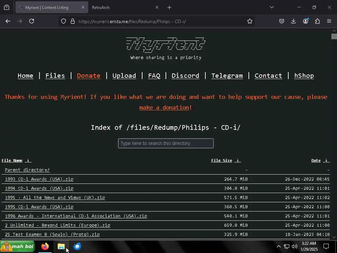The image size is (337, 253).
Task: Open the hShop navigation link
Action: [304, 76]
